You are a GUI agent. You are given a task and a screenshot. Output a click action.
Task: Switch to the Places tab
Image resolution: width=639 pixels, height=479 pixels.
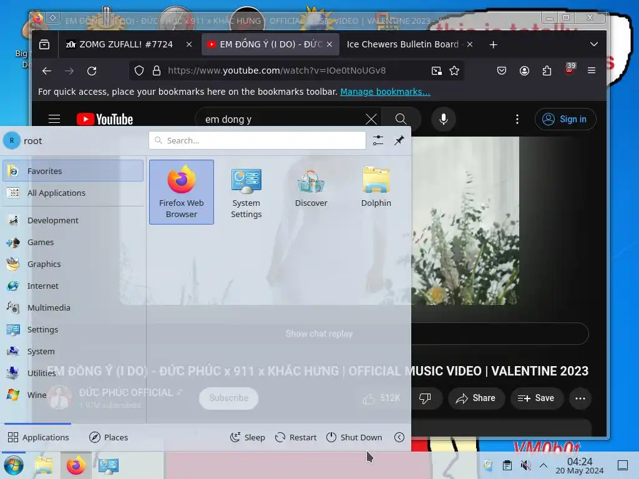pos(109,437)
